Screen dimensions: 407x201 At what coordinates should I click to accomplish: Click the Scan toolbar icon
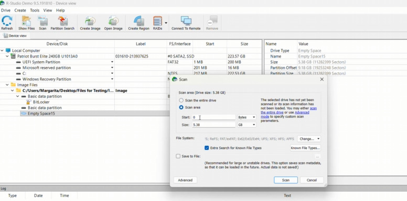coord(42,21)
